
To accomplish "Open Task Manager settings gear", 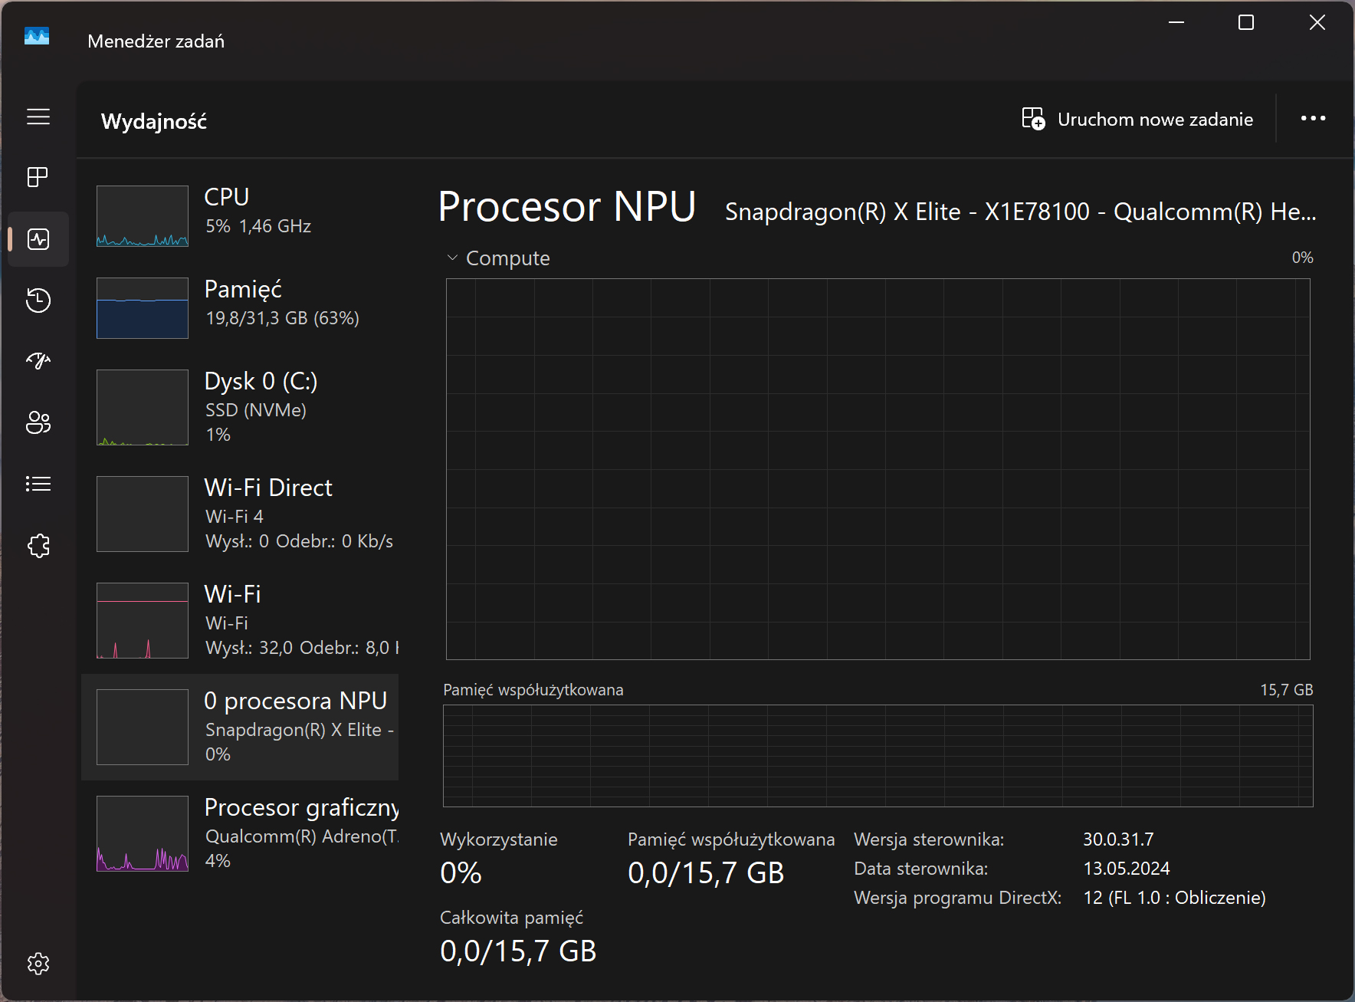I will pos(38,964).
